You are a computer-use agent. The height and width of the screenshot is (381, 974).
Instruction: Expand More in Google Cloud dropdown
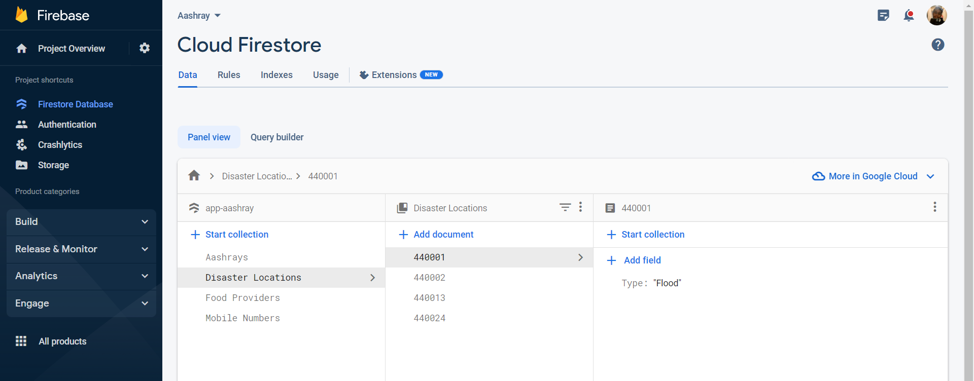(x=930, y=176)
